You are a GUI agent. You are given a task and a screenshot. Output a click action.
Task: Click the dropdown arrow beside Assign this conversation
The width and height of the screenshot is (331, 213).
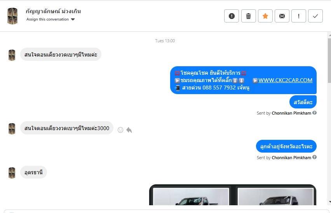pyautogui.click(x=73, y=19)
